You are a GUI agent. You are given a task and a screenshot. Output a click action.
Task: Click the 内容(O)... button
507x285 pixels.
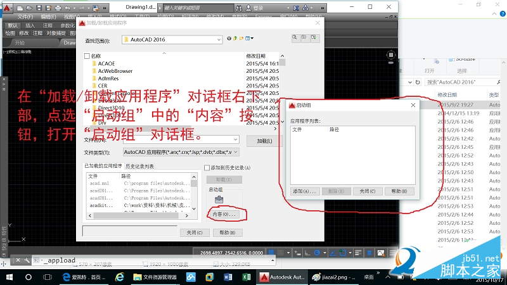point(224,214)
